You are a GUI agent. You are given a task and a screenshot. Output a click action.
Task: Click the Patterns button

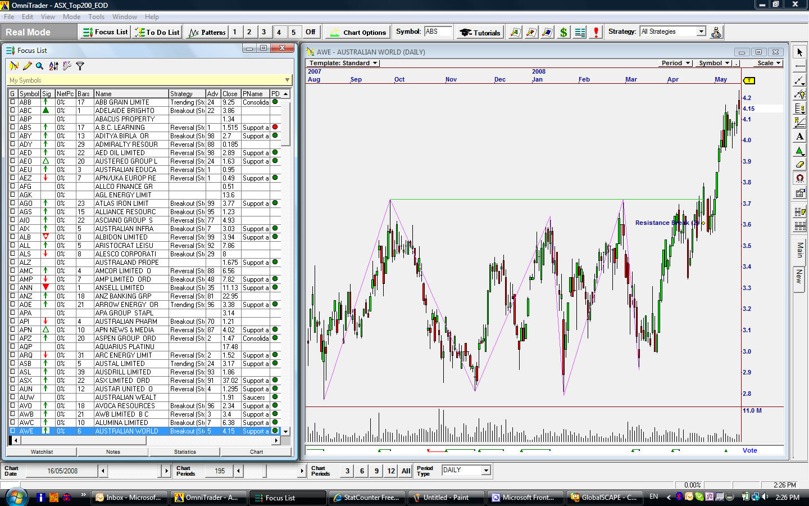(207, 32)
